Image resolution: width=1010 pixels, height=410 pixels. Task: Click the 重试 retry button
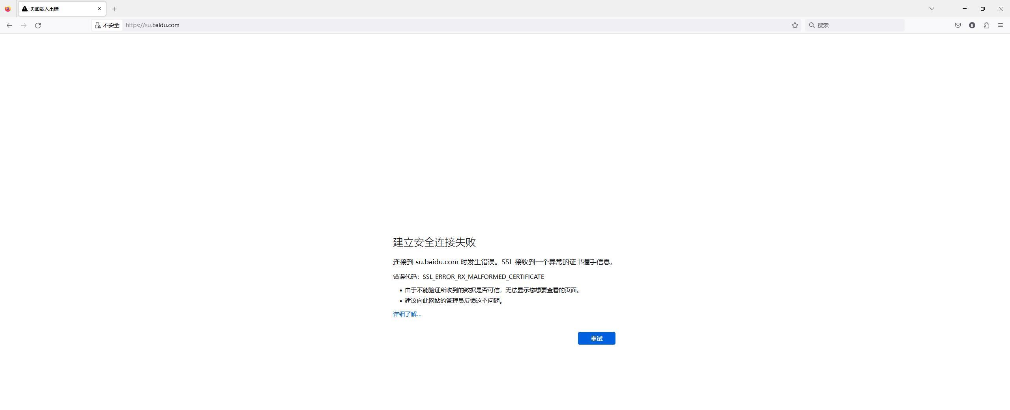click(597, 338)
